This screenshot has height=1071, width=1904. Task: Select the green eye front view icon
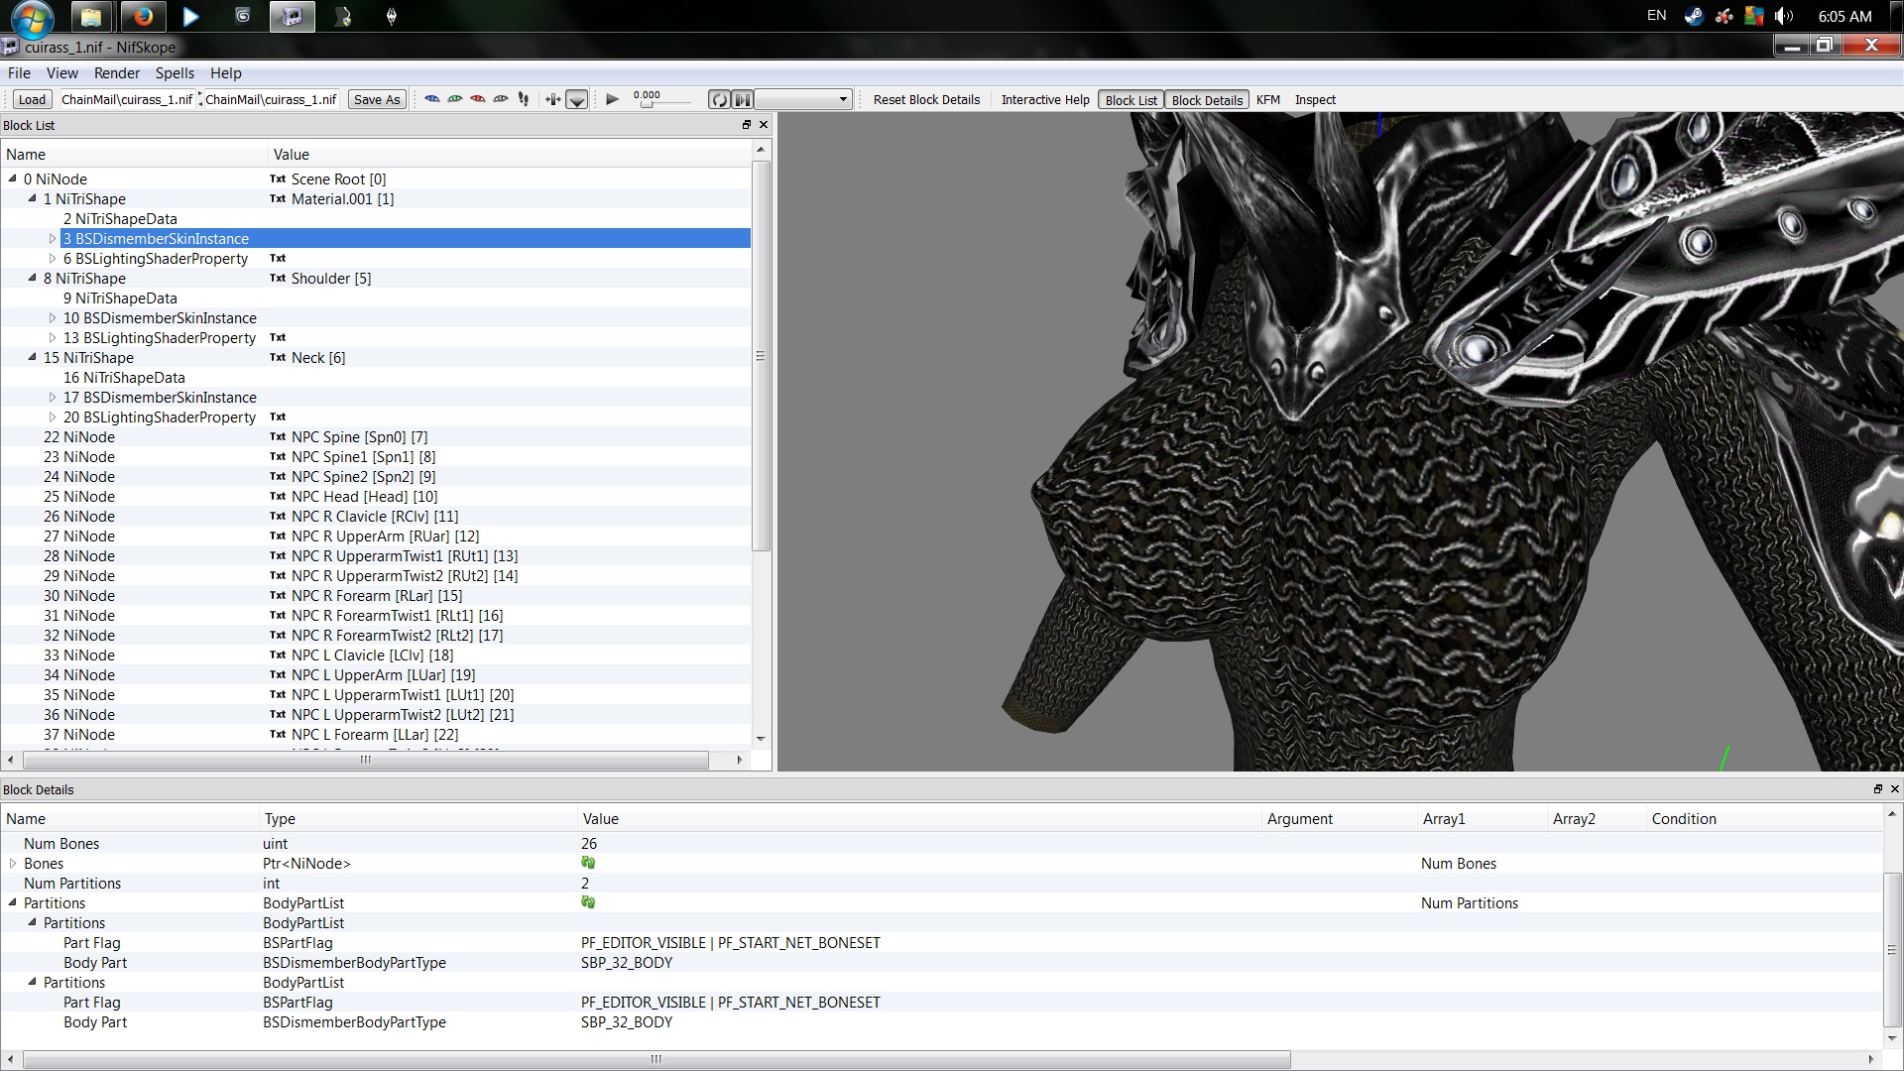click(x=455, y=99)
